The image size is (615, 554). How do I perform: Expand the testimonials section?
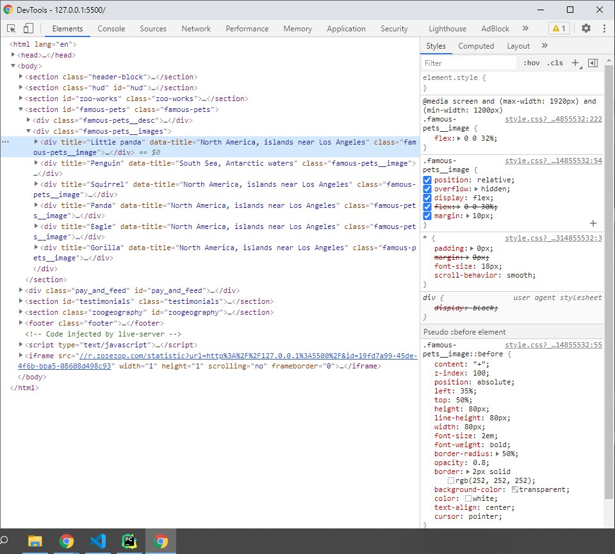[x=20, y=301]
